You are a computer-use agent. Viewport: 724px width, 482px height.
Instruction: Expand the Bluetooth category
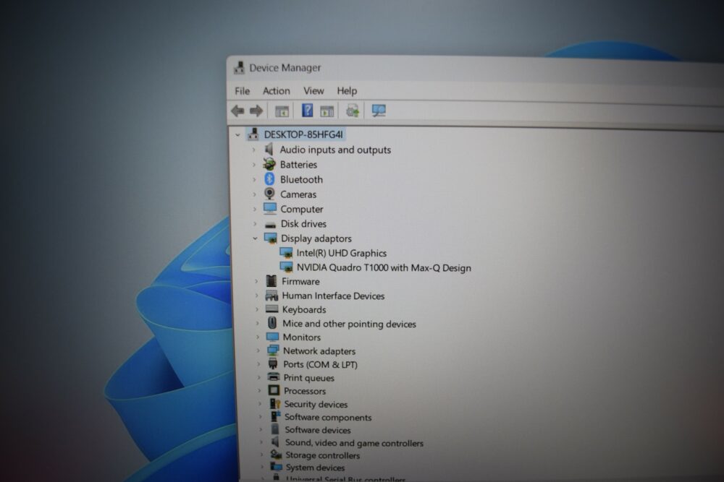pyautogui.click(x=254, y=179)
